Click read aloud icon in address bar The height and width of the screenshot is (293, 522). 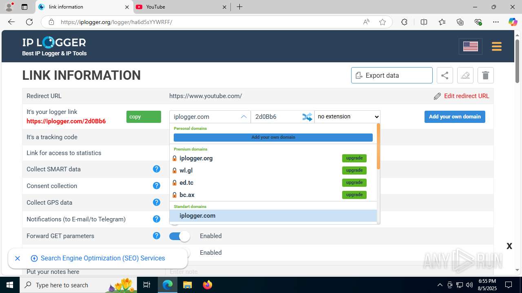click(366, 22)
